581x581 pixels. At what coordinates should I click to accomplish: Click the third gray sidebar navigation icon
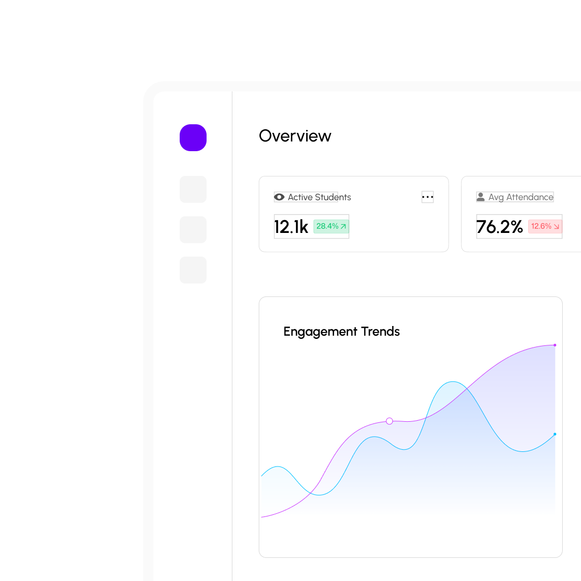[x=193, y=270]
